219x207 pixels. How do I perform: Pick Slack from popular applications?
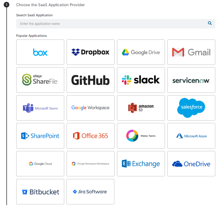click(x=141, y=80)
